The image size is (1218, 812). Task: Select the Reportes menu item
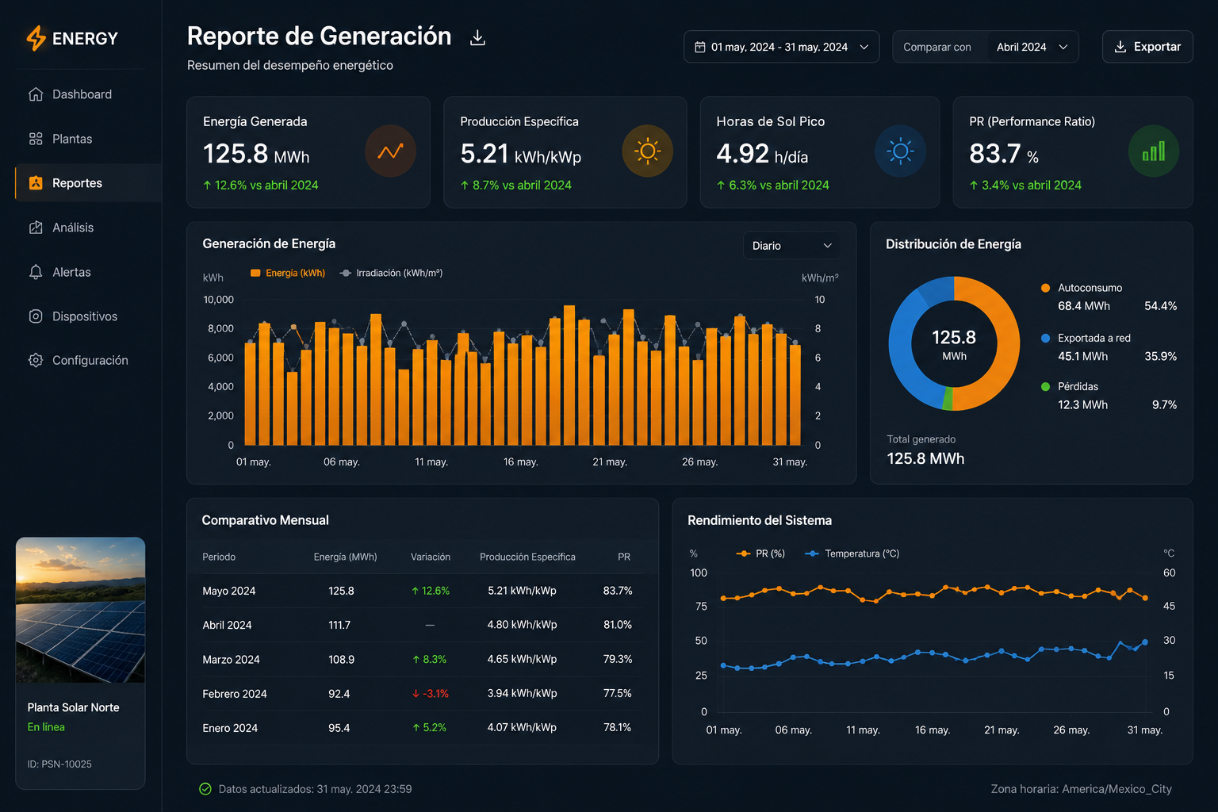pyautogui.click(x=87, y=183)
